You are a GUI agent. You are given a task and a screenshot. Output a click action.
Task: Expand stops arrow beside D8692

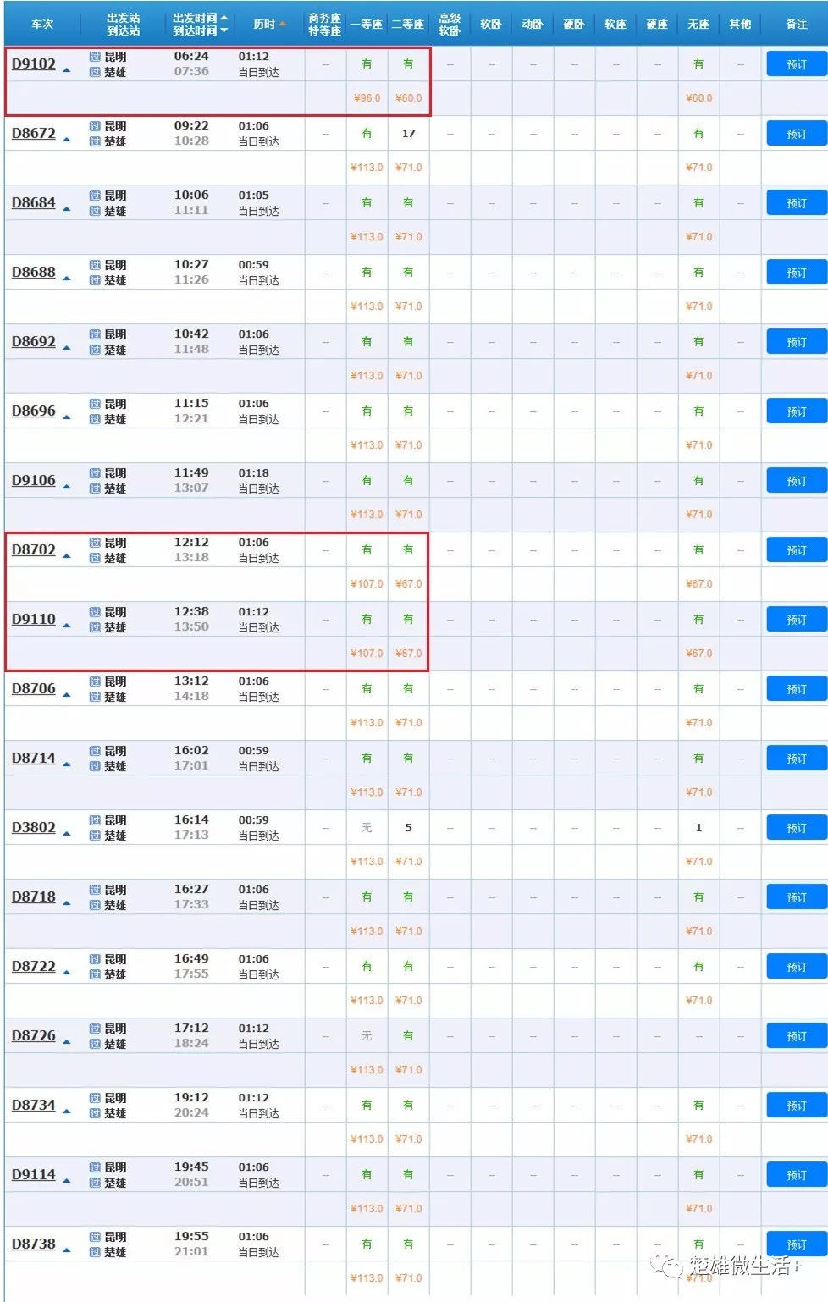click(67, 348)
